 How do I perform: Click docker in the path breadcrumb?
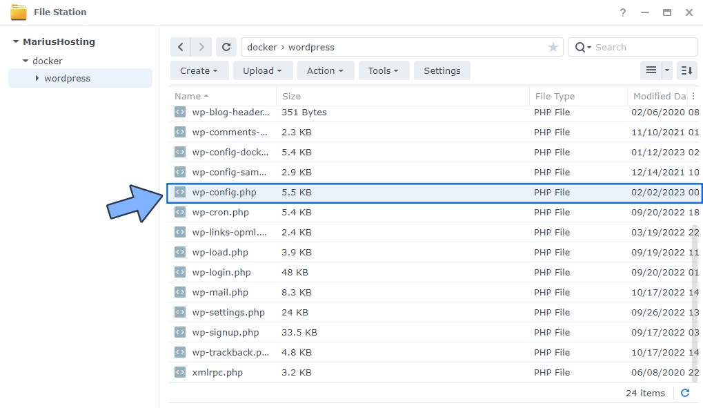click(x=262, y=47)
